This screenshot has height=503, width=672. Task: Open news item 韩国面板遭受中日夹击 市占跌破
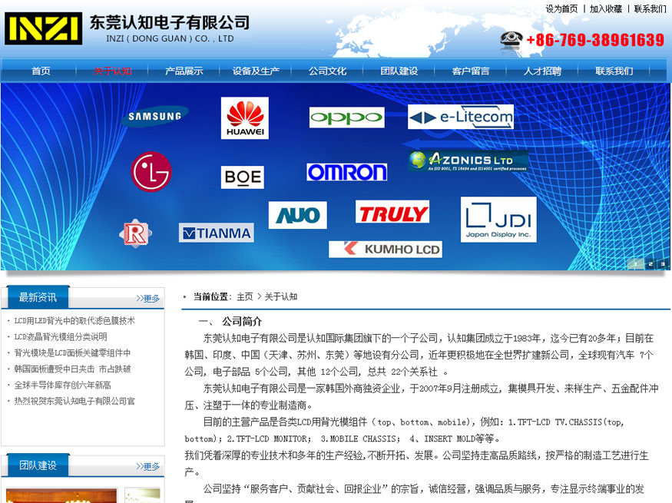72,369
